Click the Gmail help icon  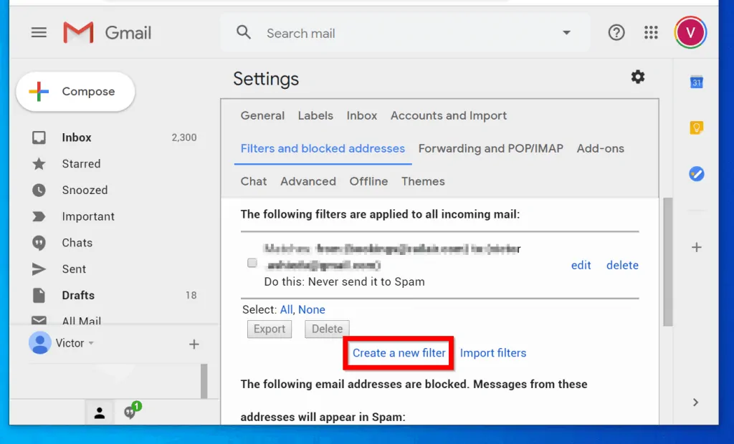coord(616,32)
